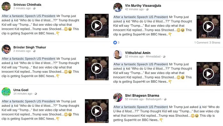The height and width of the screenshot is (126, 223).
Task: Open Vitthalbhai Amin's profile picture
Action: [118, 55]
